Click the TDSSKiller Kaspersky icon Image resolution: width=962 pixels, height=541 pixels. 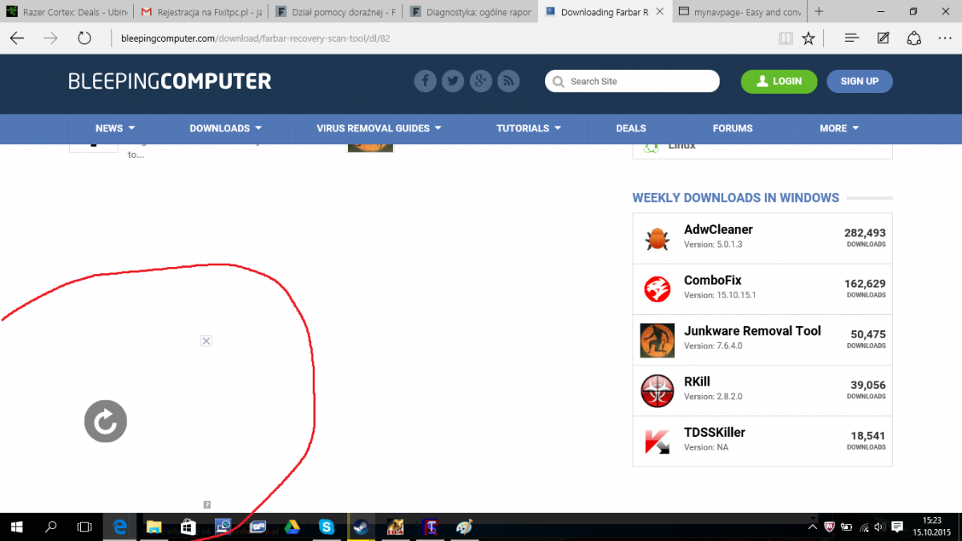tap(657, 442)
